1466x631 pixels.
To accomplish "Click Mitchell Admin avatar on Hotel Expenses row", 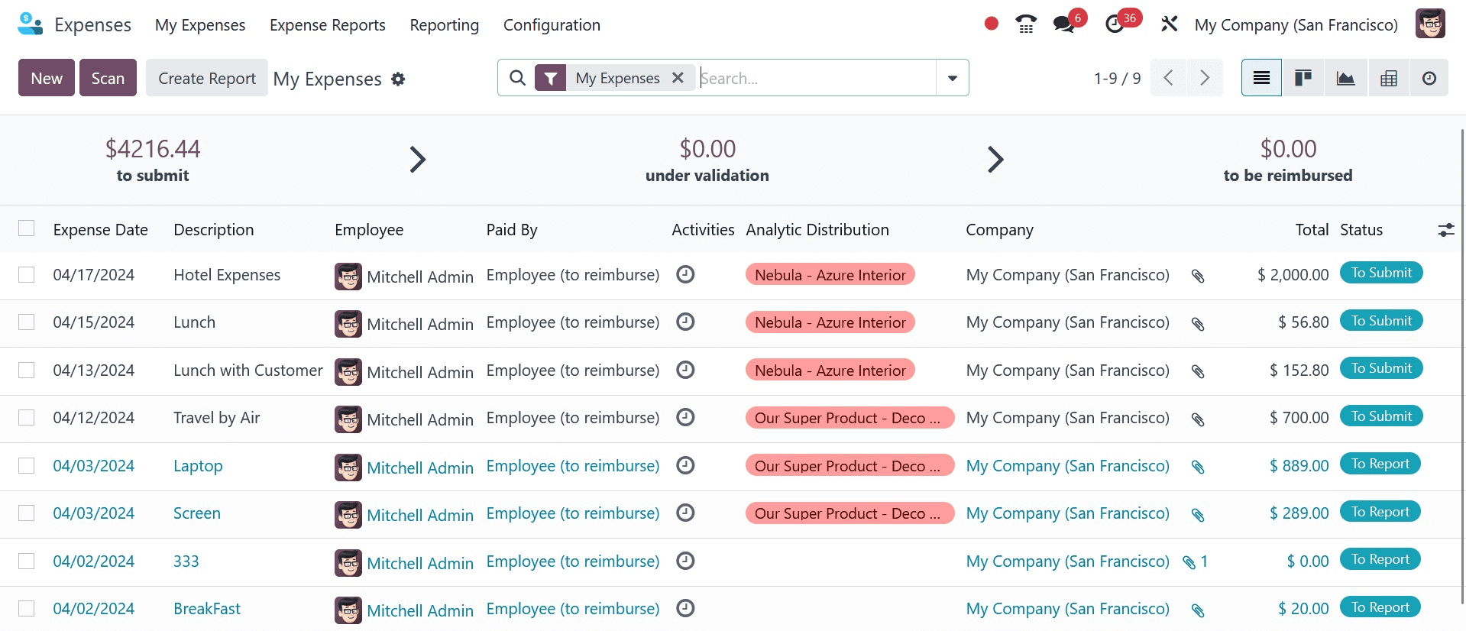I will point(348,276).
